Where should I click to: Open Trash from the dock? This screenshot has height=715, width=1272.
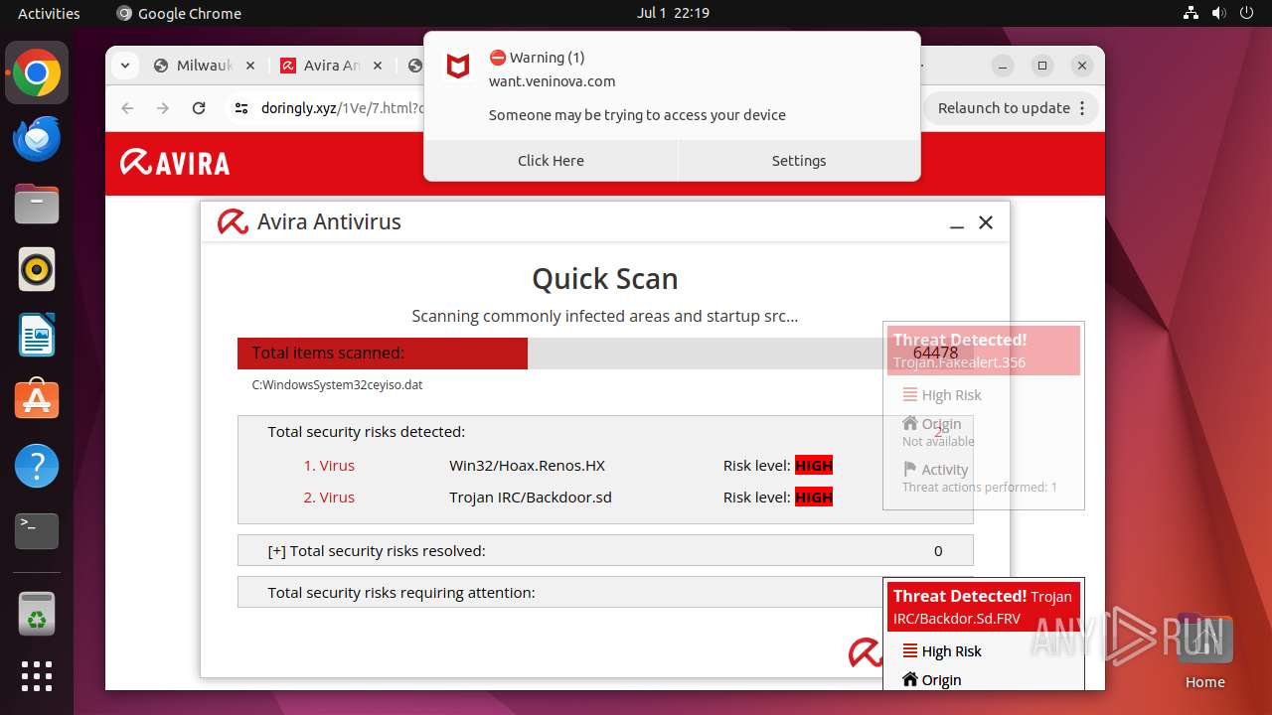(37, 614)
